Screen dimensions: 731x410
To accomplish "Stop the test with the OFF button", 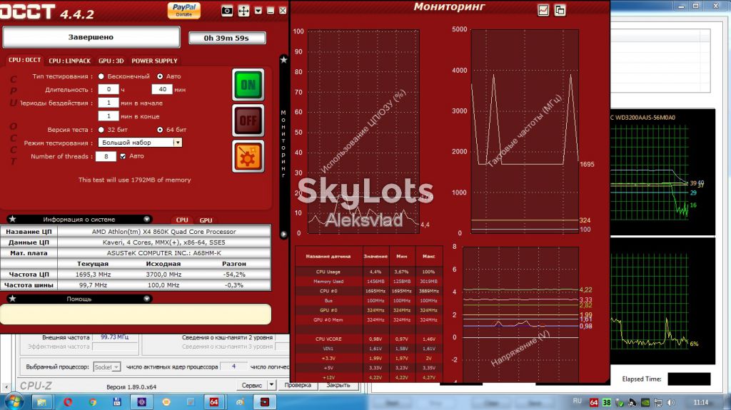I will [x=248, y=121].
